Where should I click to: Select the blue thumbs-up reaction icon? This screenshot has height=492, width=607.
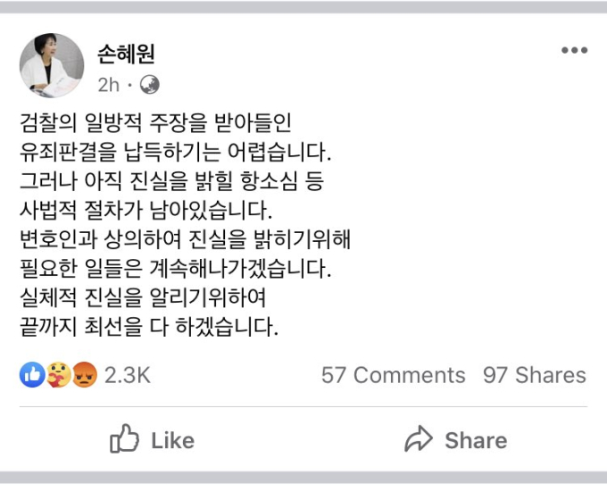[x=32, y=375]
